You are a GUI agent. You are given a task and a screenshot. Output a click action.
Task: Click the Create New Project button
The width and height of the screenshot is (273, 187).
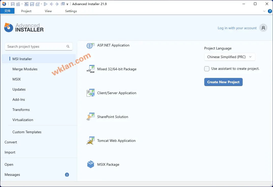[223, 82]
